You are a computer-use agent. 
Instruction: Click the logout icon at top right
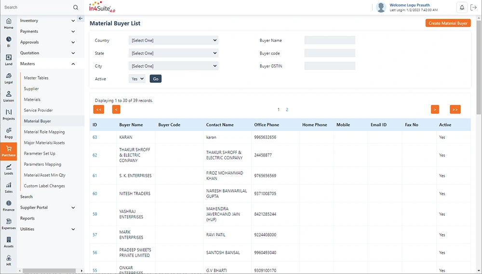click(x=473, y=7)
